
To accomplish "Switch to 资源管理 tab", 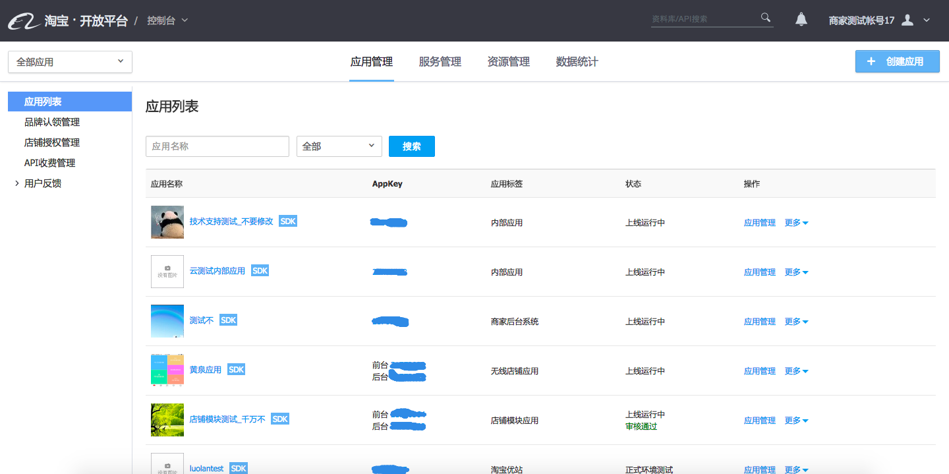I will 509,62.
